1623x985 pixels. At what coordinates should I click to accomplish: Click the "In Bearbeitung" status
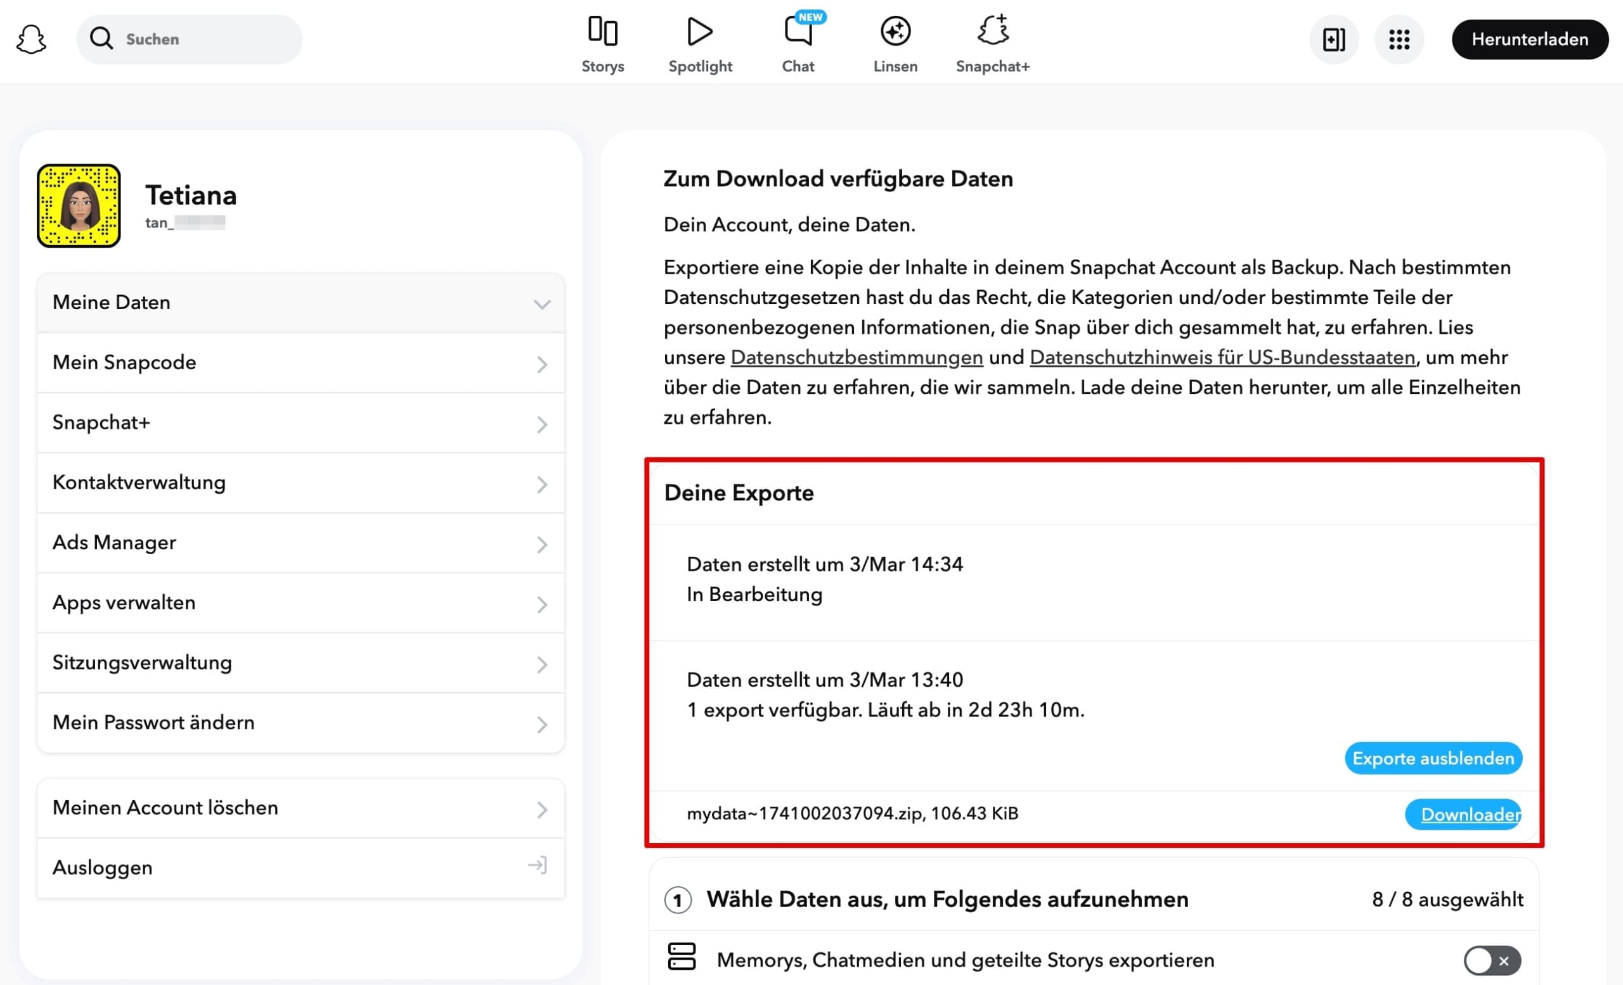[754, 595]
